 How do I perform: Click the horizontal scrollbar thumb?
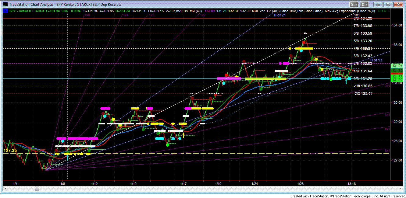click(37, 189)
